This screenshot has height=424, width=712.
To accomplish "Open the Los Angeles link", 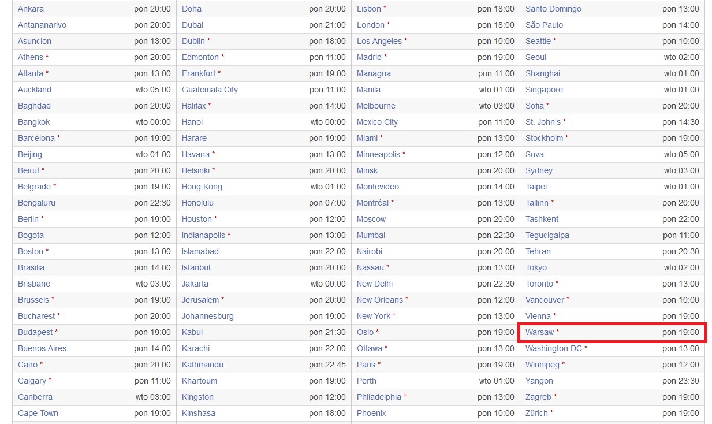I will click(x=379, y=41).
